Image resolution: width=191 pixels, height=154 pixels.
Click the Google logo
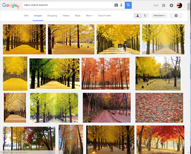click(11, 6)
